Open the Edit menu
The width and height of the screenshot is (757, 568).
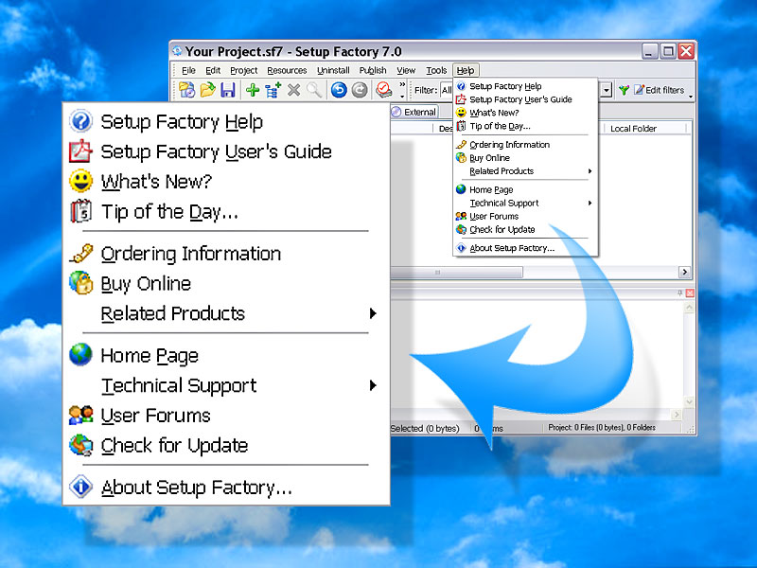pyautogui.click(x=213, y=70)
